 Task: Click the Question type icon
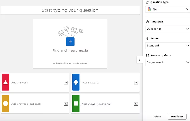point(147,2)
